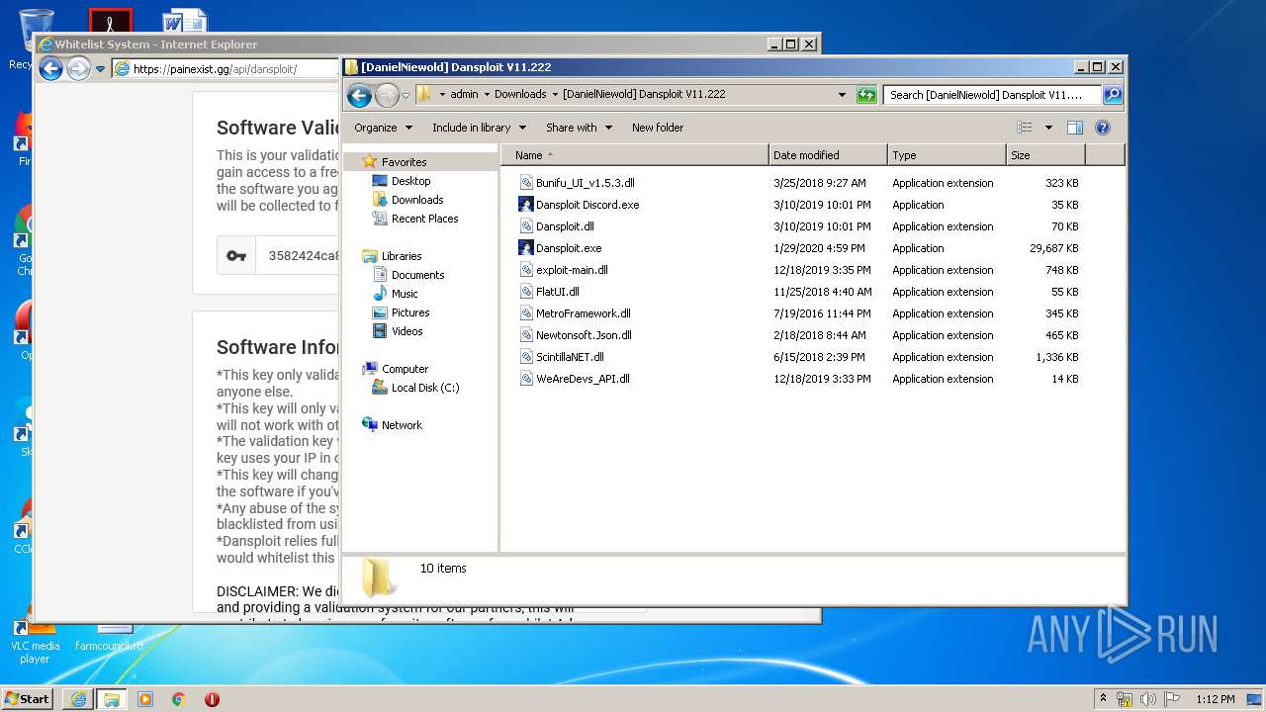Screen dimensions: 1266x712
Task: Click the key icon on the Whitelist page
Action: tap(236, 255)
